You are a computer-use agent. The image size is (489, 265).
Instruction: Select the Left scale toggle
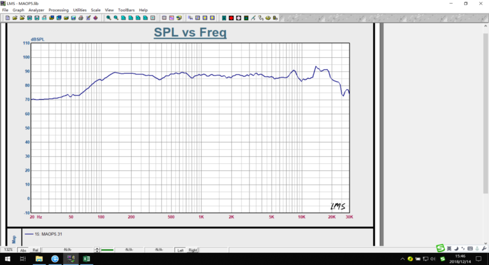(180, 250)
